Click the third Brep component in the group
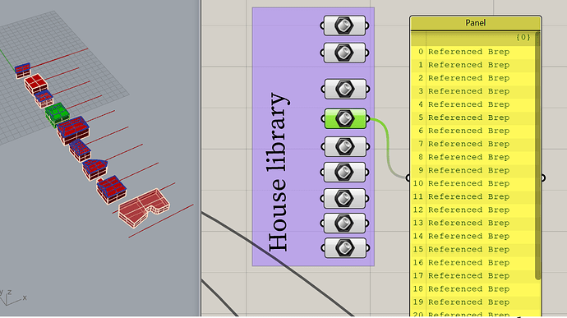The height and width of the screenshot is (318, 567). coord(345,89)
